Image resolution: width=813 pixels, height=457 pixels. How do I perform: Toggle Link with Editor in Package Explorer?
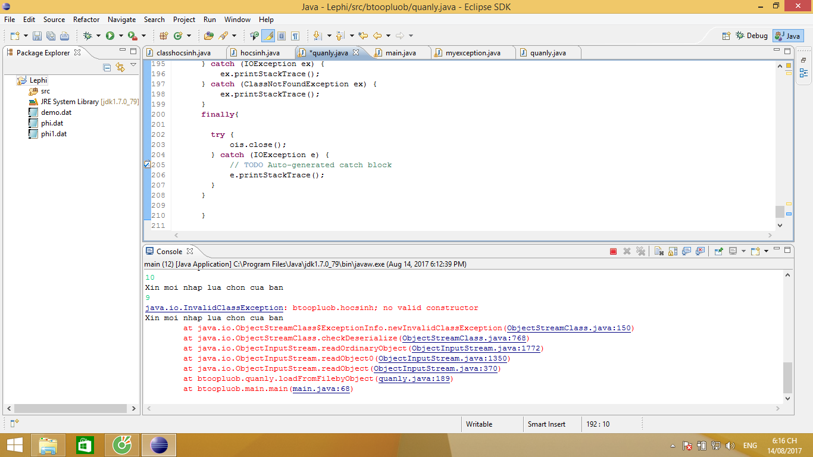(120, 67)
